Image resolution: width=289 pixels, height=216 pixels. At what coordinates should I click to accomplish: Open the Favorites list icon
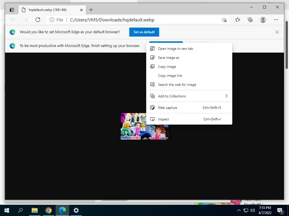238,20
